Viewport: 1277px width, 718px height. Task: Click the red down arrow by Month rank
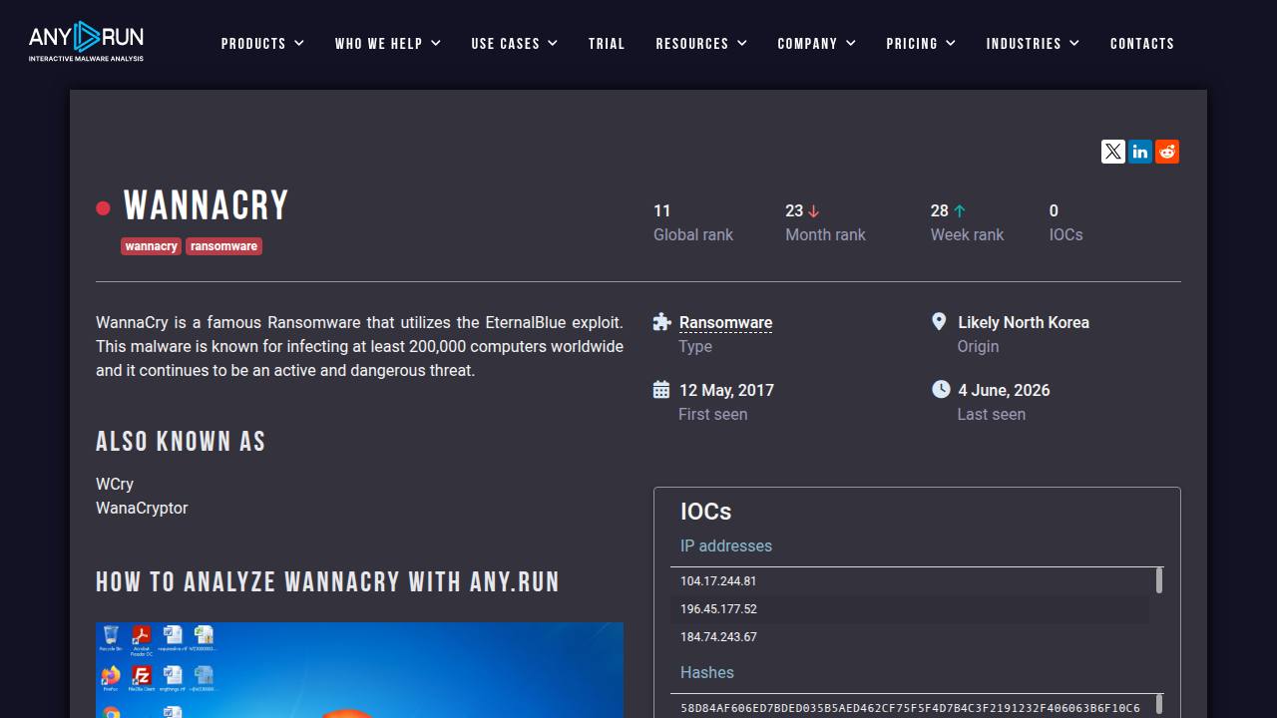813,211
